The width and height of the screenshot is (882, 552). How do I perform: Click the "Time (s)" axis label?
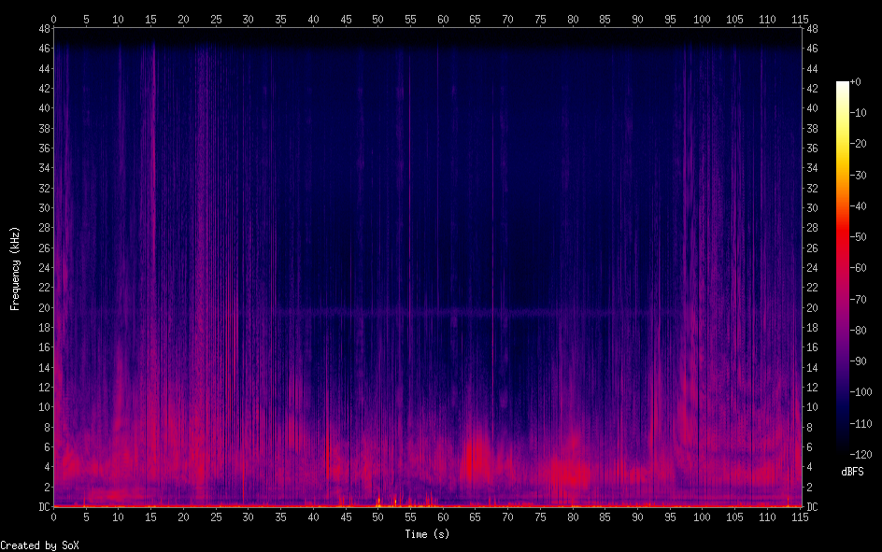[428, 533]
